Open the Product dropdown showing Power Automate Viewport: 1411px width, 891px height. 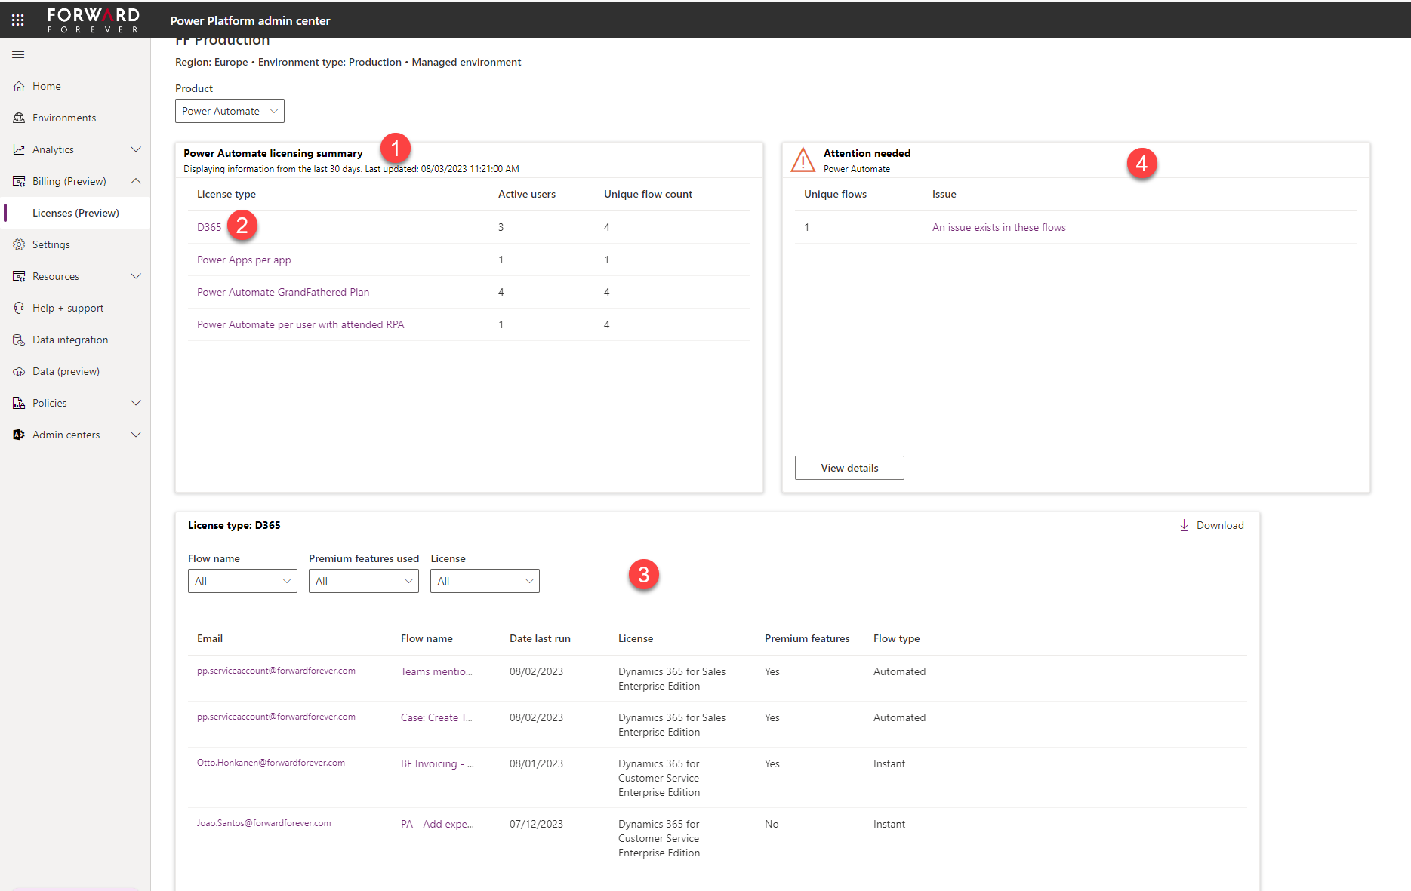(x=230, y=112)
